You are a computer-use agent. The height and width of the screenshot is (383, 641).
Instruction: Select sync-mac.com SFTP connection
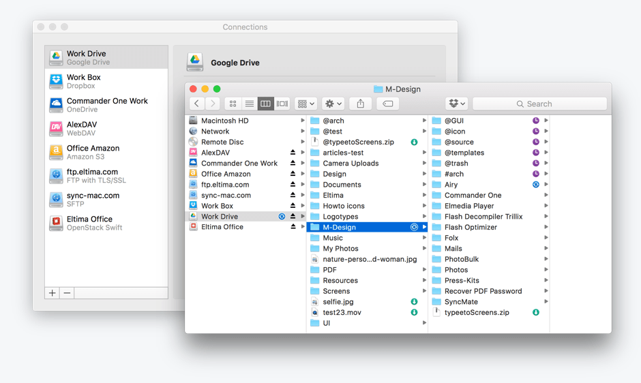(x=106, y=199)
